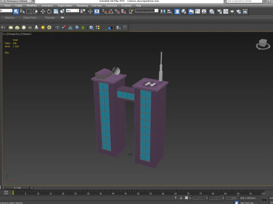273x204 pixels.
Task: Toggle Scene Explorer
Action: point(177,11)
